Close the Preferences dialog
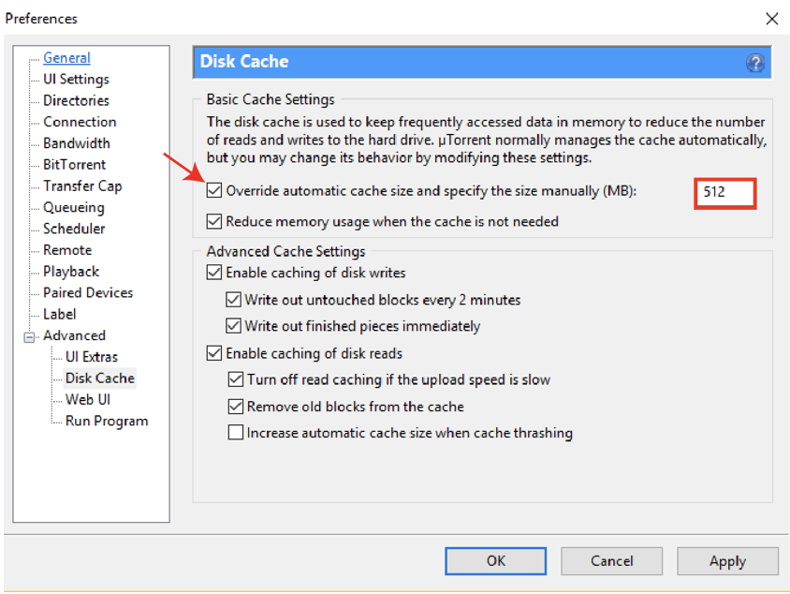790x594 pixels. click(x=771, y=19)
